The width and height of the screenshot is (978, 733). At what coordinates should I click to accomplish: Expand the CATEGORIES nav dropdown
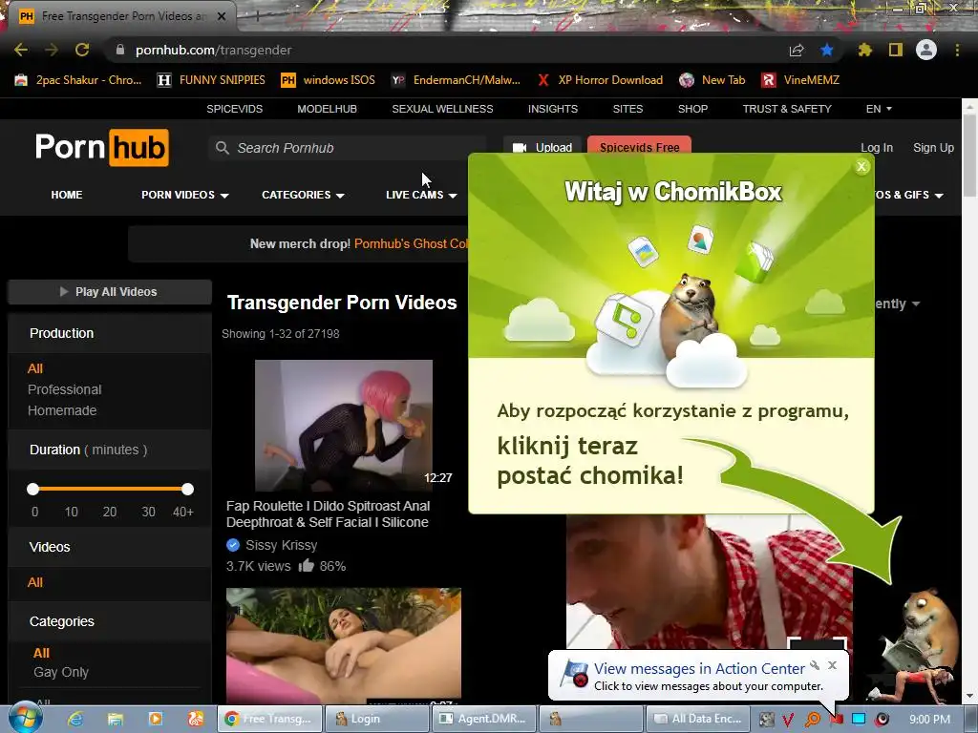coord(303,195)
